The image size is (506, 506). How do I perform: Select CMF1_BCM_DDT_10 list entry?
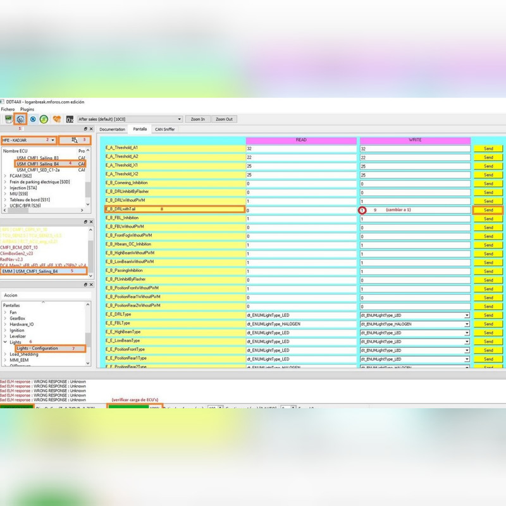[x=19, y=247]
